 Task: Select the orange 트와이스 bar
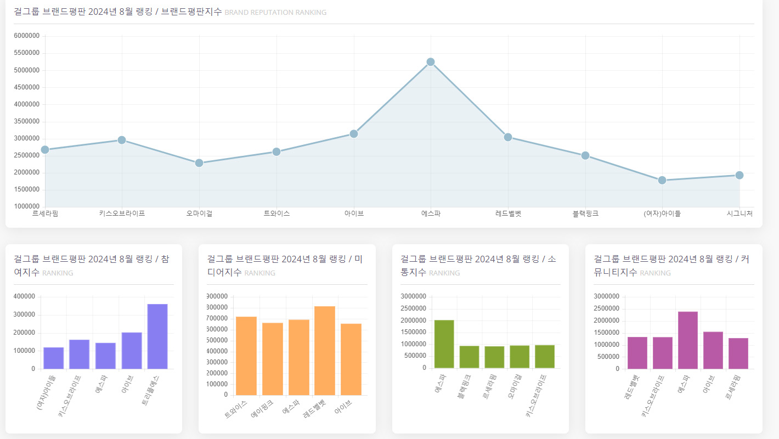click(x=246, y=356)
